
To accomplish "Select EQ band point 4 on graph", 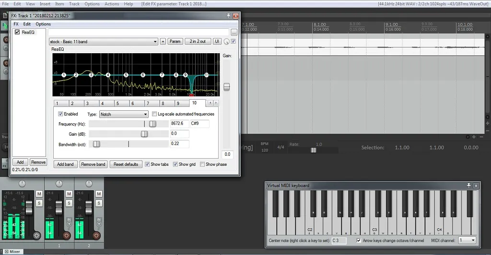I will 108,75.
